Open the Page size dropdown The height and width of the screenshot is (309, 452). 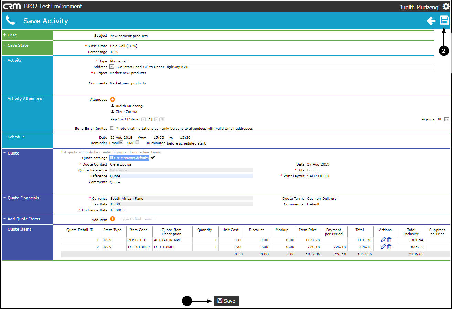pyautogui.click(x=446, y=119)
